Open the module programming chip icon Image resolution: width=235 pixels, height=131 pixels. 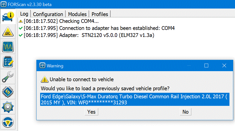pyautogui.click(x=8, y=92)
